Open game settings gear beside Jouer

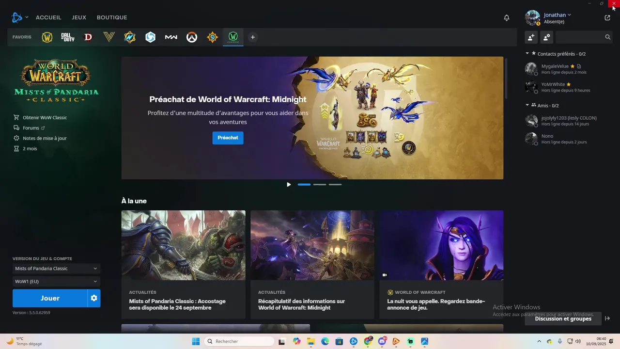click(94, 298)
